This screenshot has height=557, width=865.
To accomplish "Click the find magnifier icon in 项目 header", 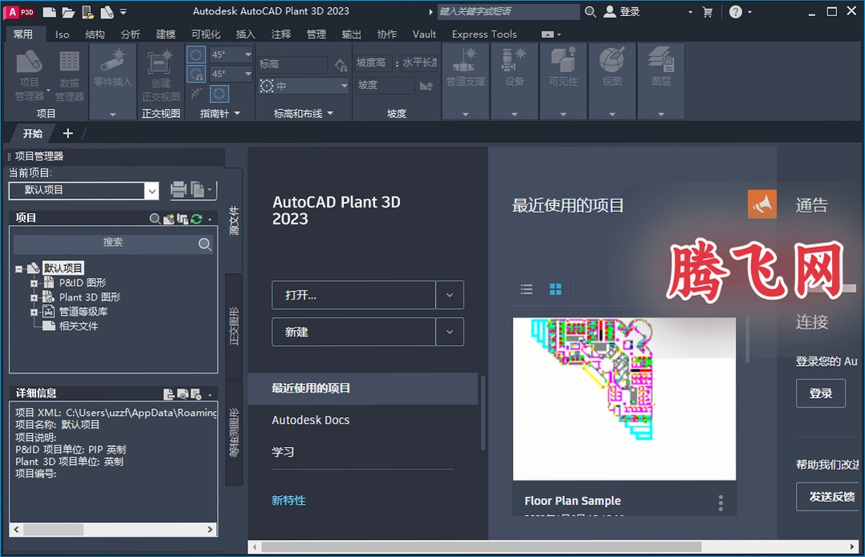I will (155, 219).
